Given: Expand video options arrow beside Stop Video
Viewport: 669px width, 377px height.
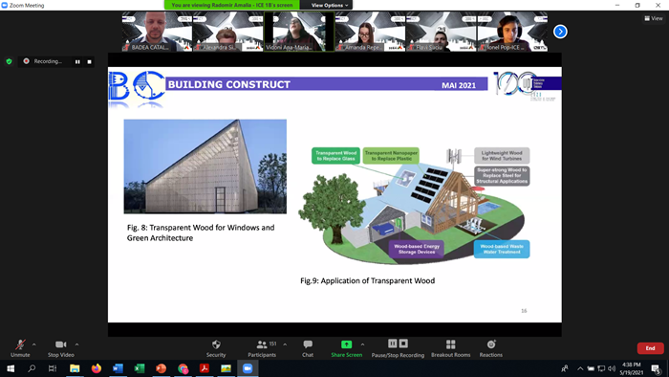Looking at the screenshot, I should pos(76,344).
